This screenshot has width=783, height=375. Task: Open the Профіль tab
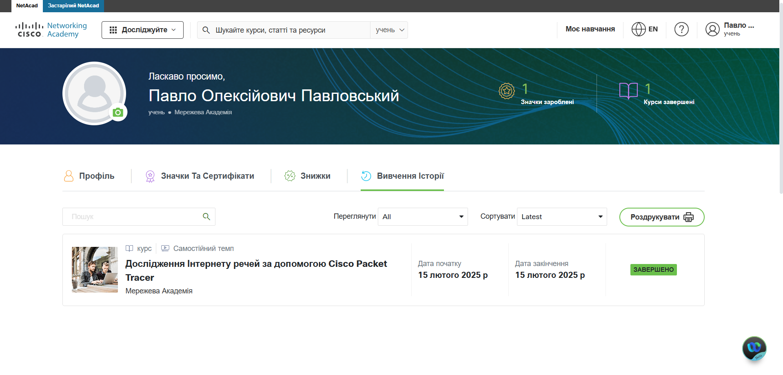[89, 176]
